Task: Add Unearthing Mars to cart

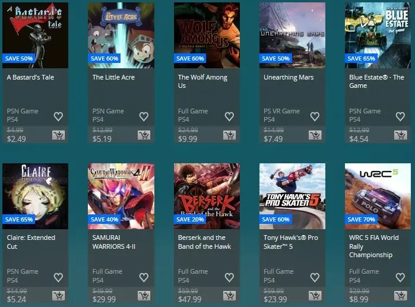Action: 315,135
